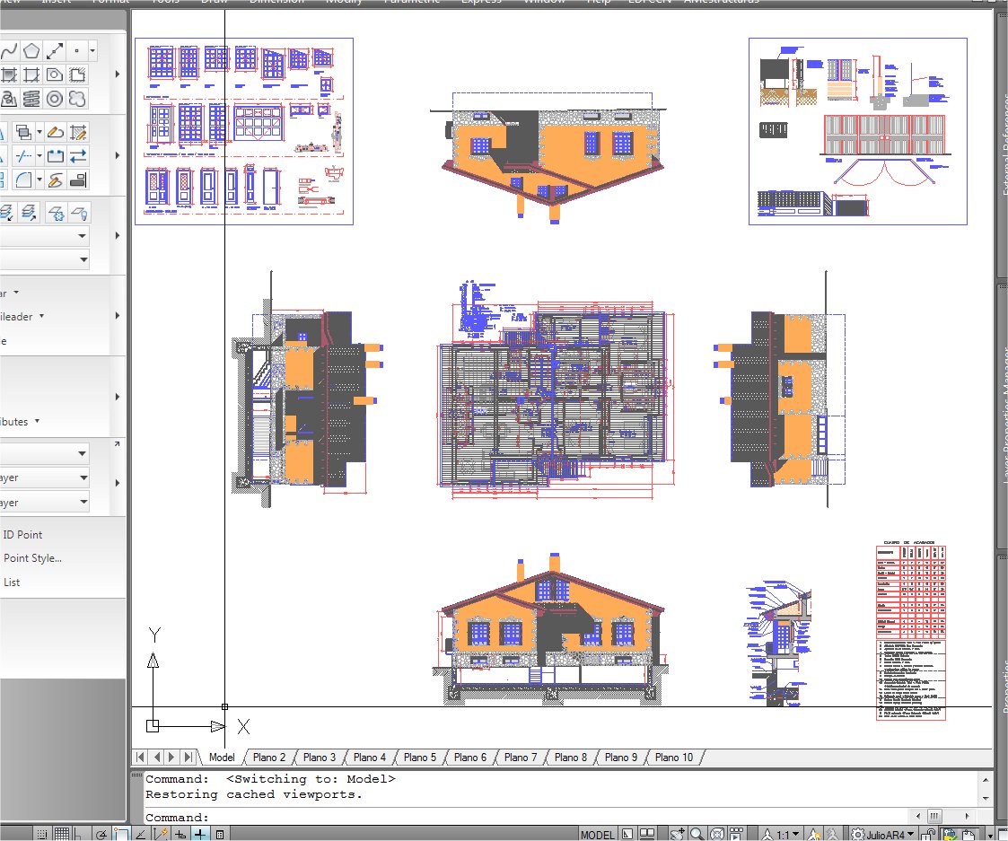This screenshot has height=841, width=1008.
Task: Select the Ray line tool
Action: (x=55, y=50)
